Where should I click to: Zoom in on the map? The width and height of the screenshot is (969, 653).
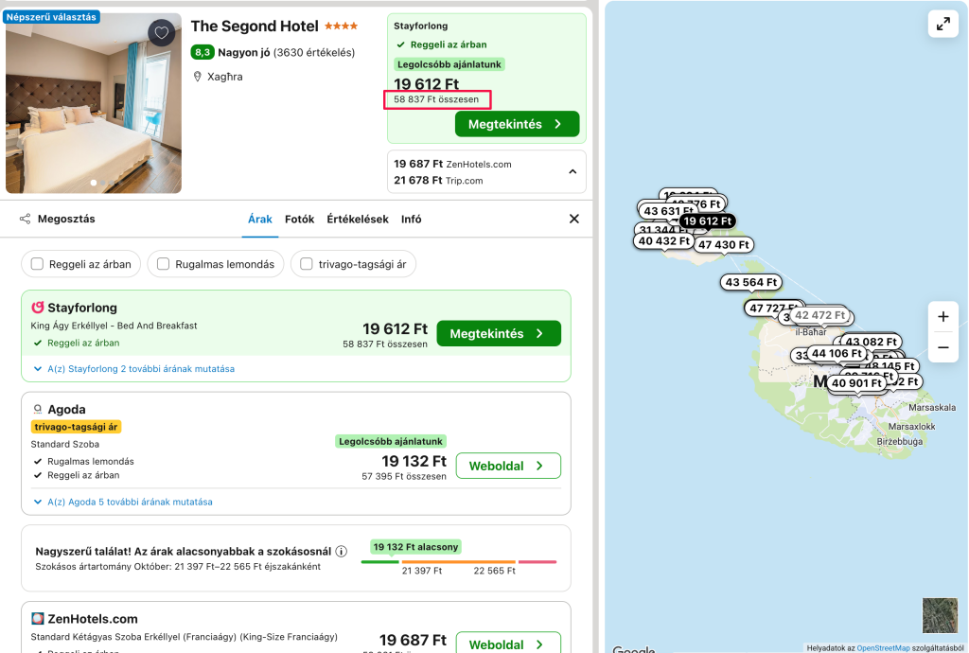click(943, 317)
